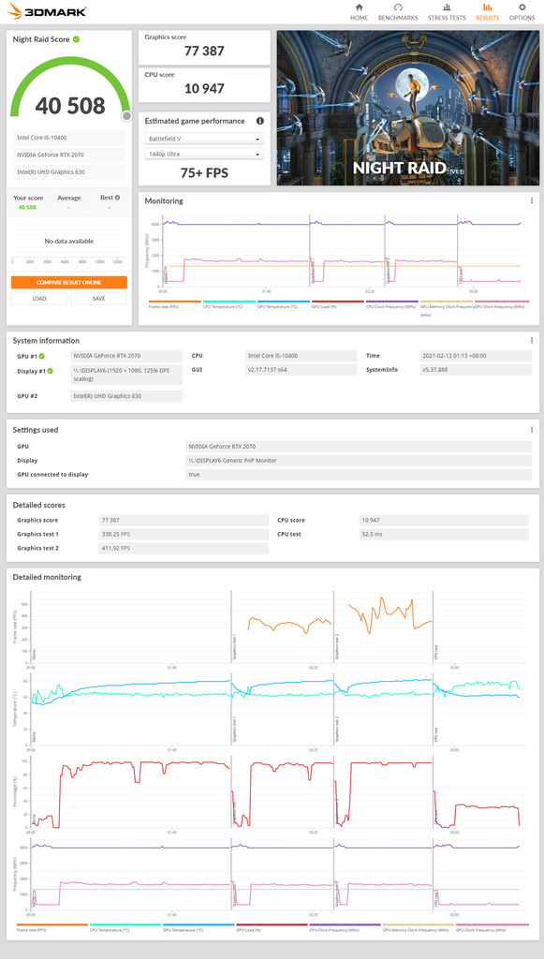
Task: Click the Benchmarks gauge icon
Action: tap(398, 7)
